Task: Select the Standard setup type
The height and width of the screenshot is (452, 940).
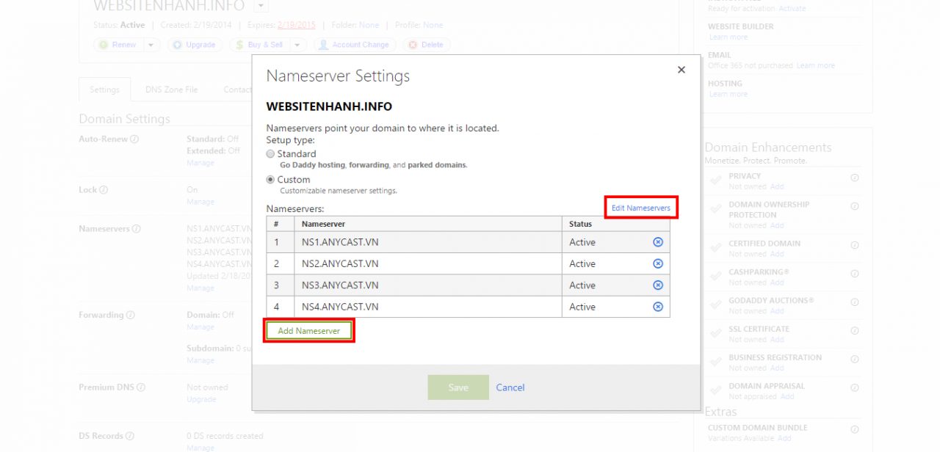Action: 270,154
